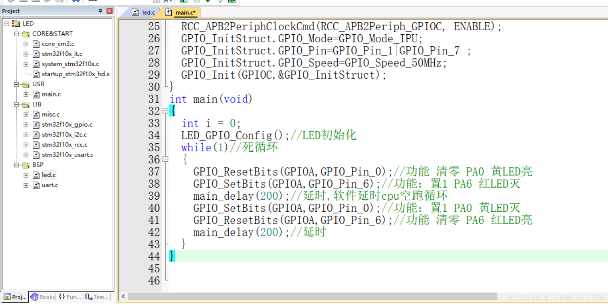Screen dimensions: 608x305
Task: Click 'while(1)' on line 35
Action: coord(205,148)
